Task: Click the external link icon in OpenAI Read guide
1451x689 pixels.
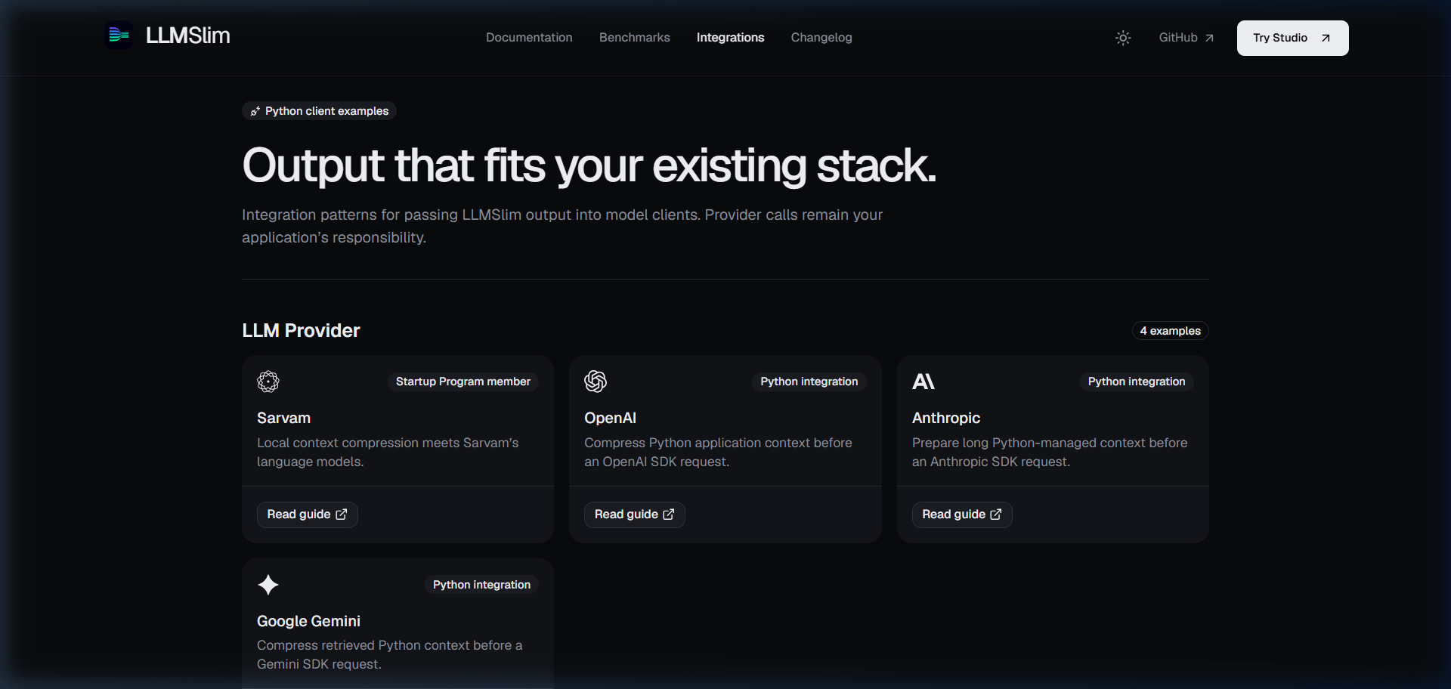Action: (669, 514)
